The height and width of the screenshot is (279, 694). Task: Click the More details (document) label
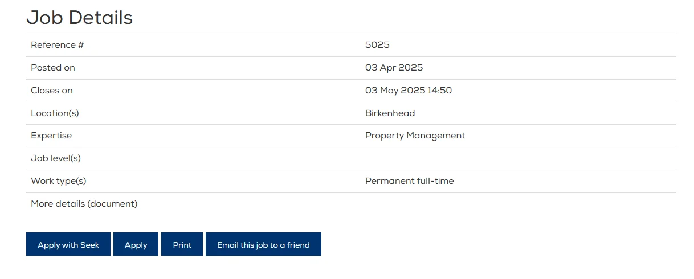point(84,204)
